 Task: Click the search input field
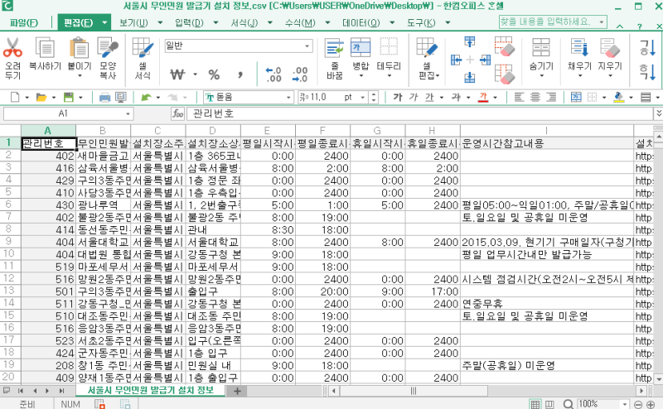(x=548, y=22)
